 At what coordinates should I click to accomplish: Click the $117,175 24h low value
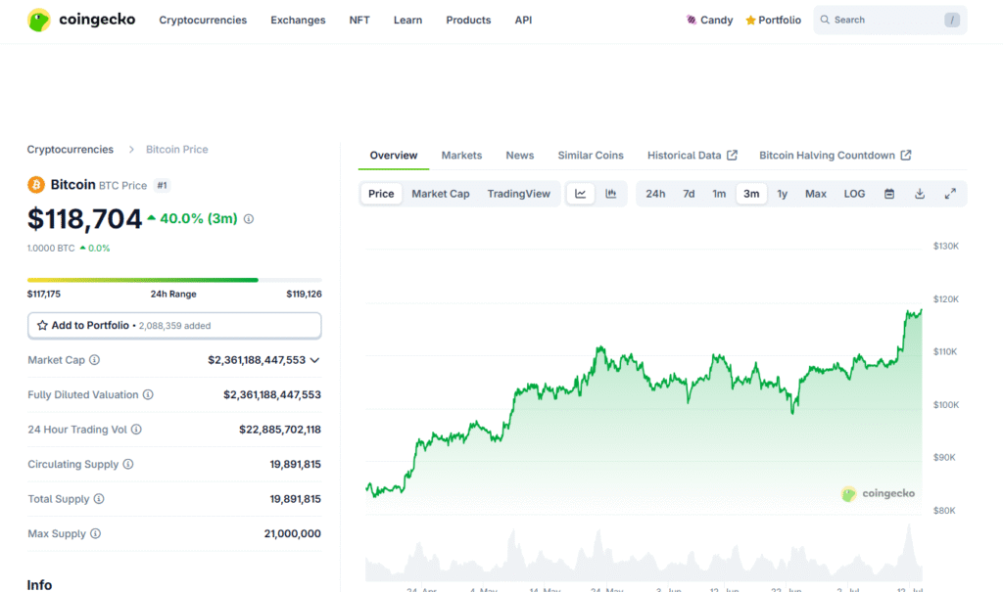tap(44, 295)
